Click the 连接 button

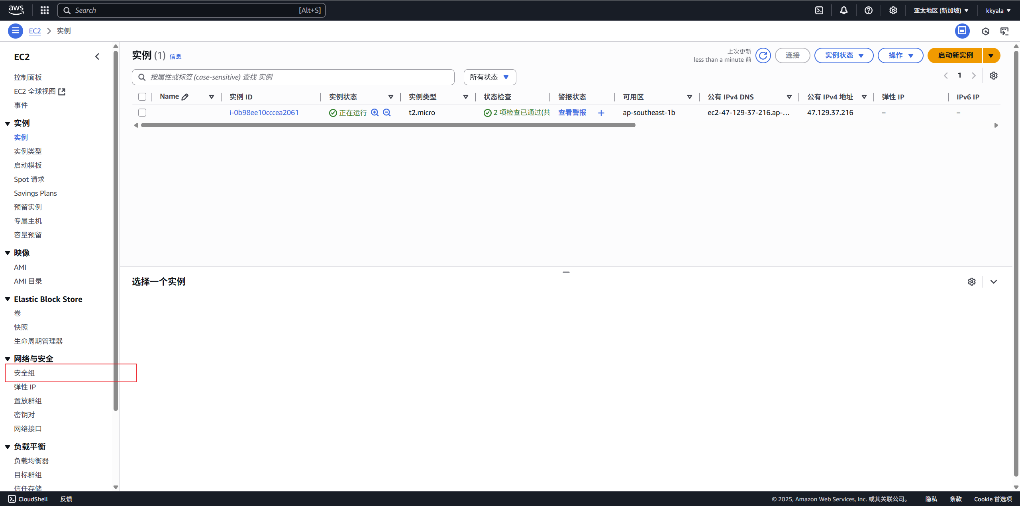point(792,55)
